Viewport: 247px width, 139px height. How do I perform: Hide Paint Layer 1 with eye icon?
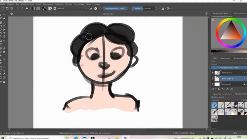213,73
